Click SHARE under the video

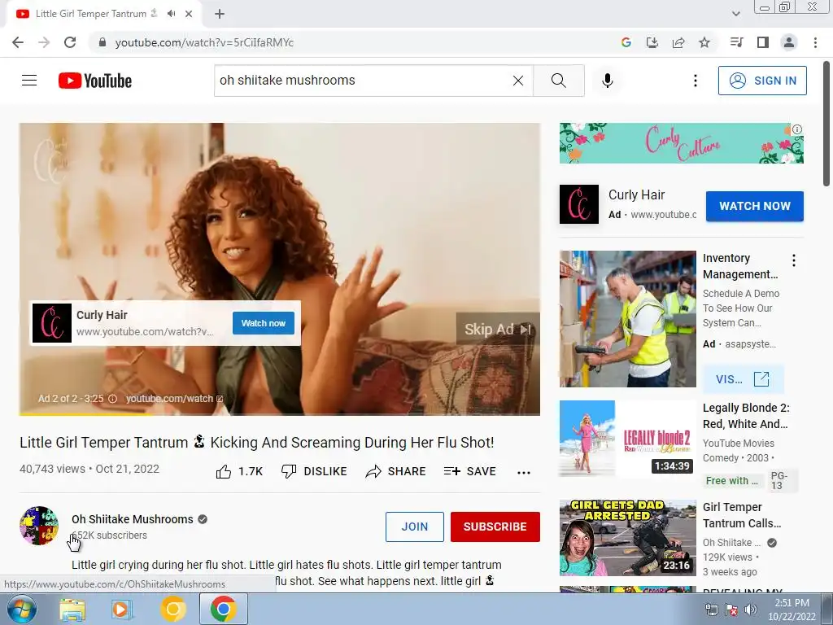[x=396, y=471]
